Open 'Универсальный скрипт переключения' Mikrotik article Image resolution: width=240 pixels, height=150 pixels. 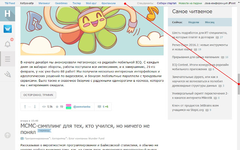click(200, 96)
